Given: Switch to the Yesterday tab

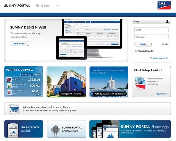Looking at the screenshot, I should pyautogui.click(x=26, y=75).
